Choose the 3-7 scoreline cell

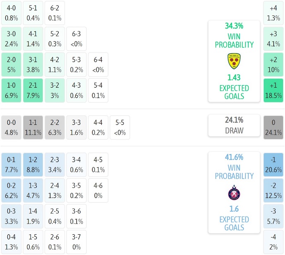[x=76, y=242]
